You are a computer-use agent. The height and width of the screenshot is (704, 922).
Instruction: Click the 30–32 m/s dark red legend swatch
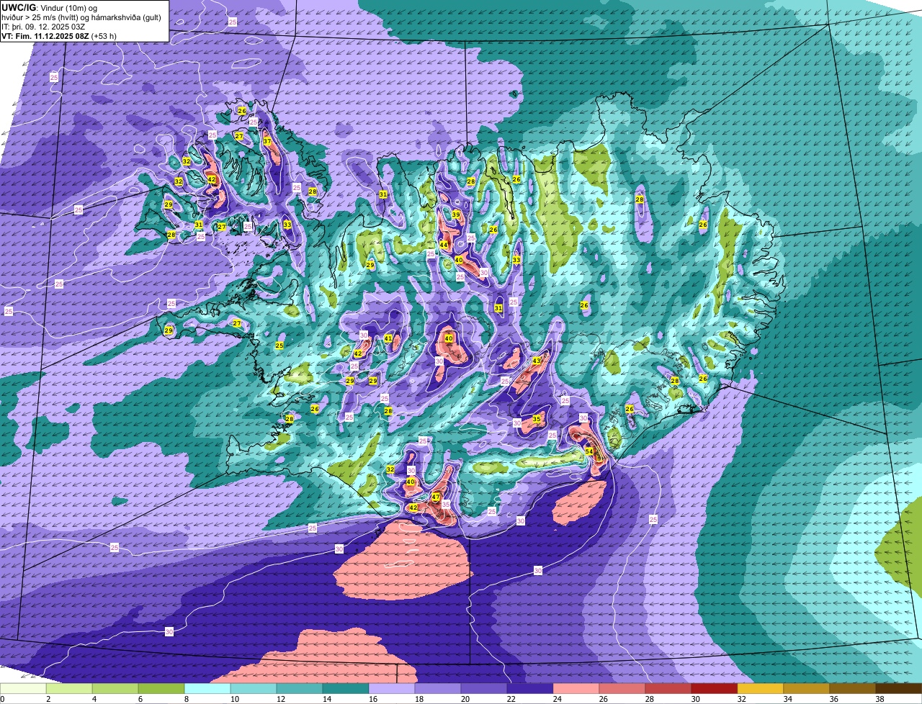(715, 688)
